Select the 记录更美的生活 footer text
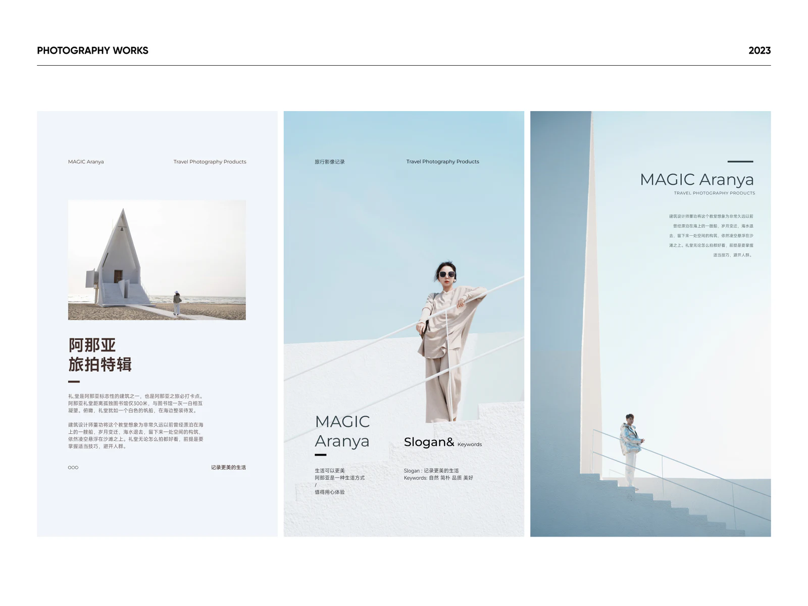808x606 pixels. pos(228,468)
